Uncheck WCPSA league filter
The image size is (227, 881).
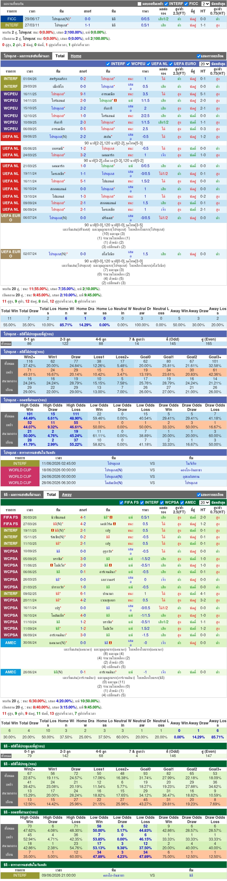(162, 502)
